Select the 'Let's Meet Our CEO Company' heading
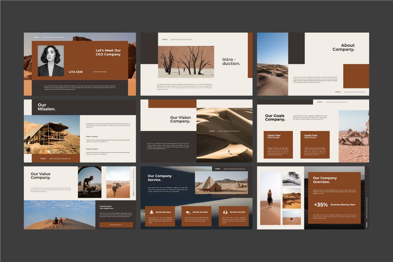Image resolution: width=393 pixels, height=262 pixels. tap(108, 52)
